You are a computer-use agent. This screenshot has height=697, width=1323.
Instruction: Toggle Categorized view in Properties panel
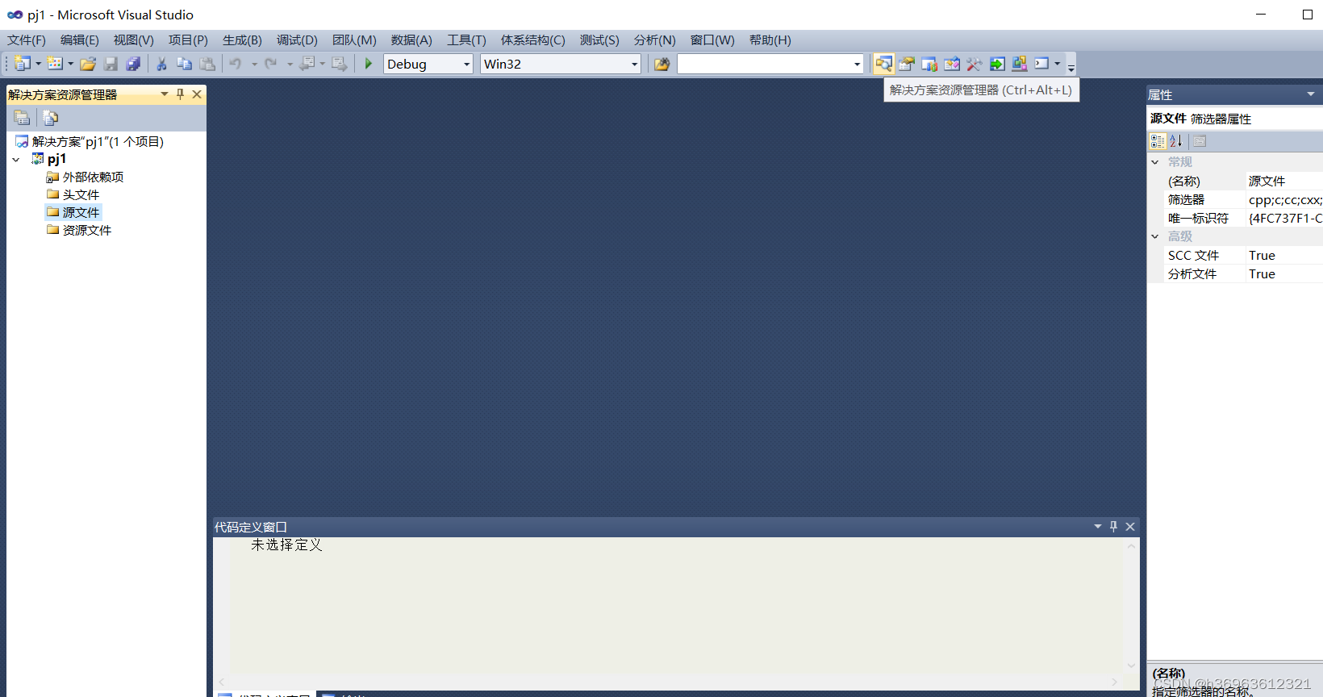tap(1158, 141)
